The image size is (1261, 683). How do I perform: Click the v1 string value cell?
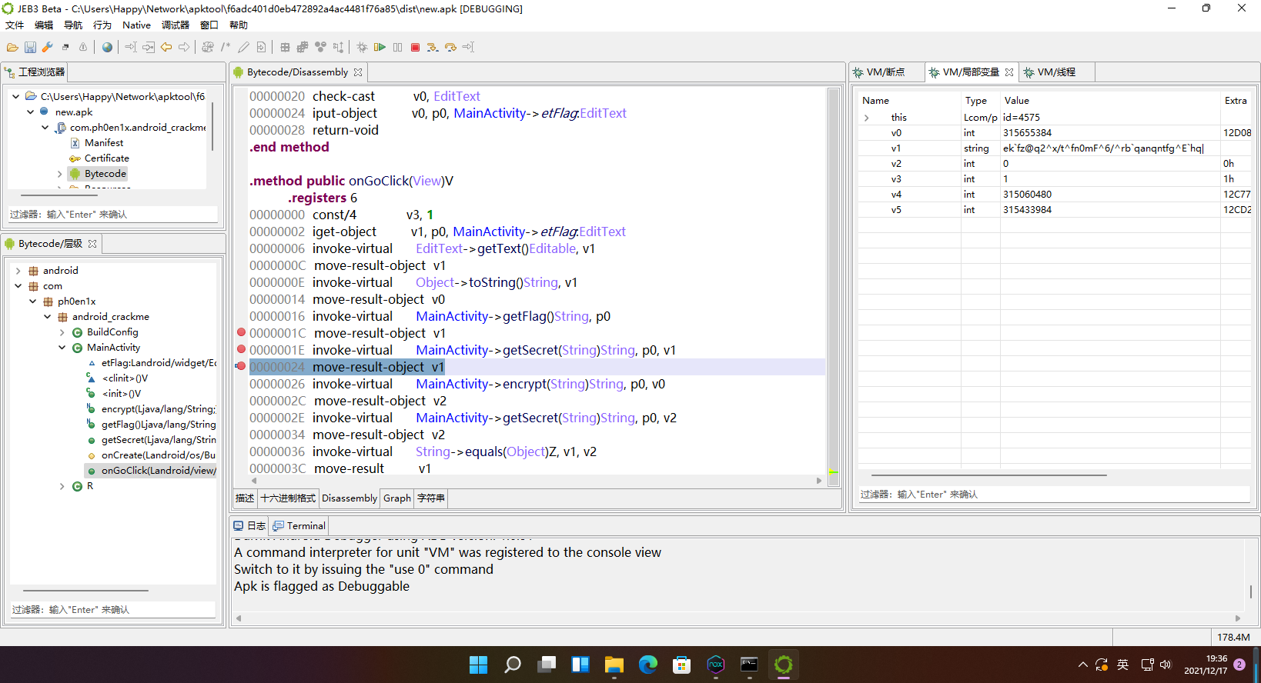(x=1110, y=148)
